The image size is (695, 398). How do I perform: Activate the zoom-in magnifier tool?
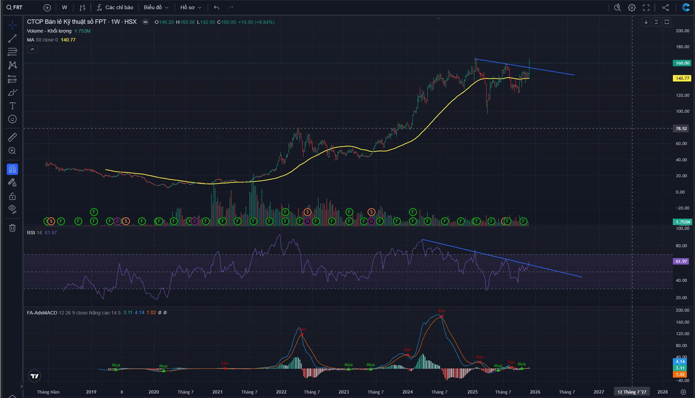[x=12, y=151]
